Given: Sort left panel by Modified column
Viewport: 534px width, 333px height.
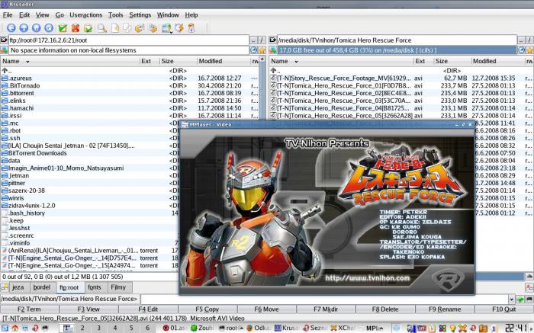Looking at the screenshot, I should pyautogui.click(x=224, y=61).
